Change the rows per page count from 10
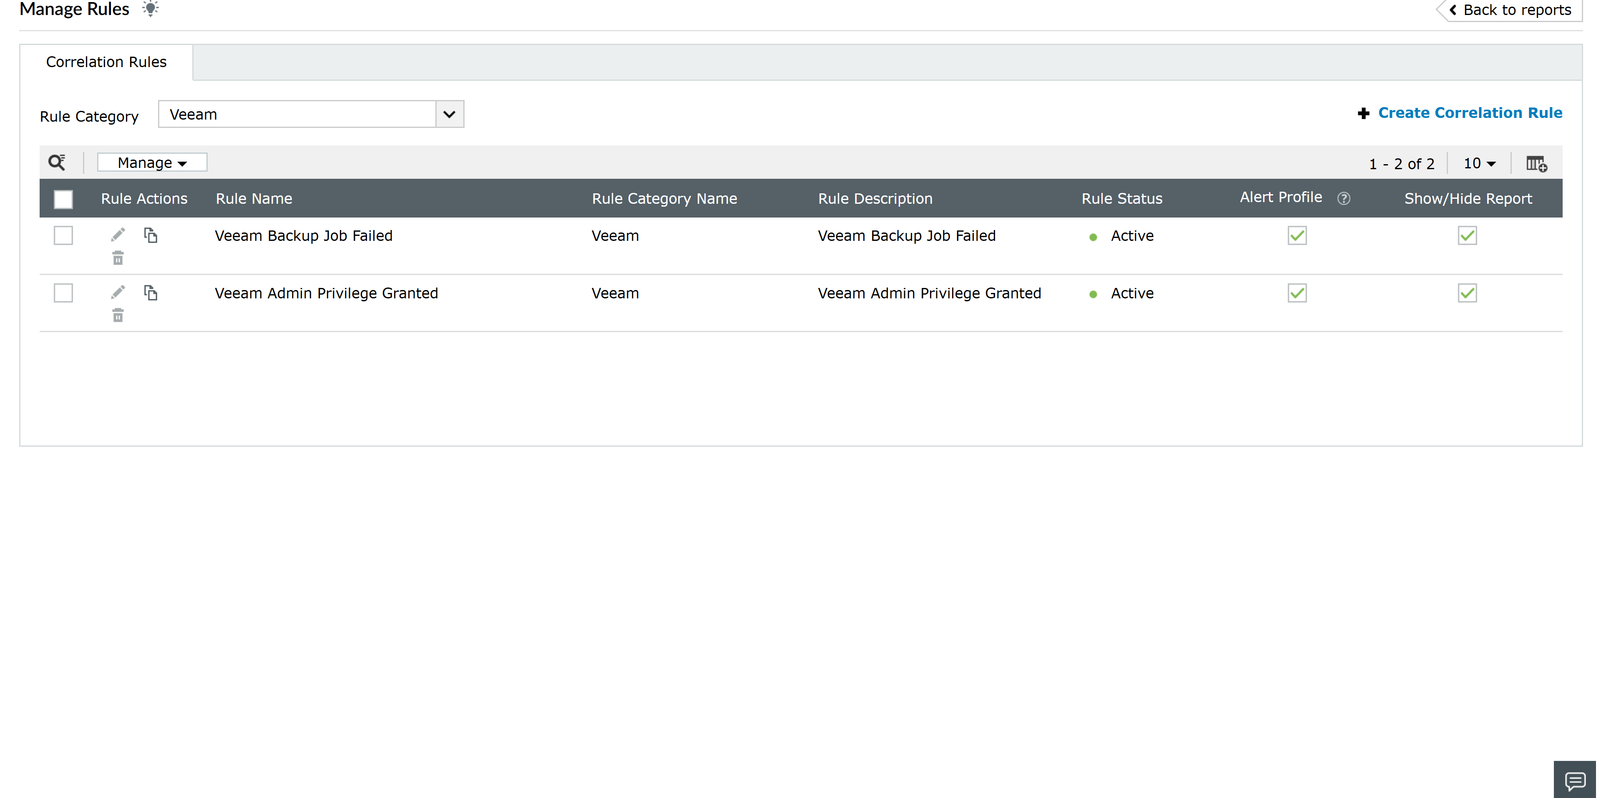1601x798 pixels. click(1479, 163)
